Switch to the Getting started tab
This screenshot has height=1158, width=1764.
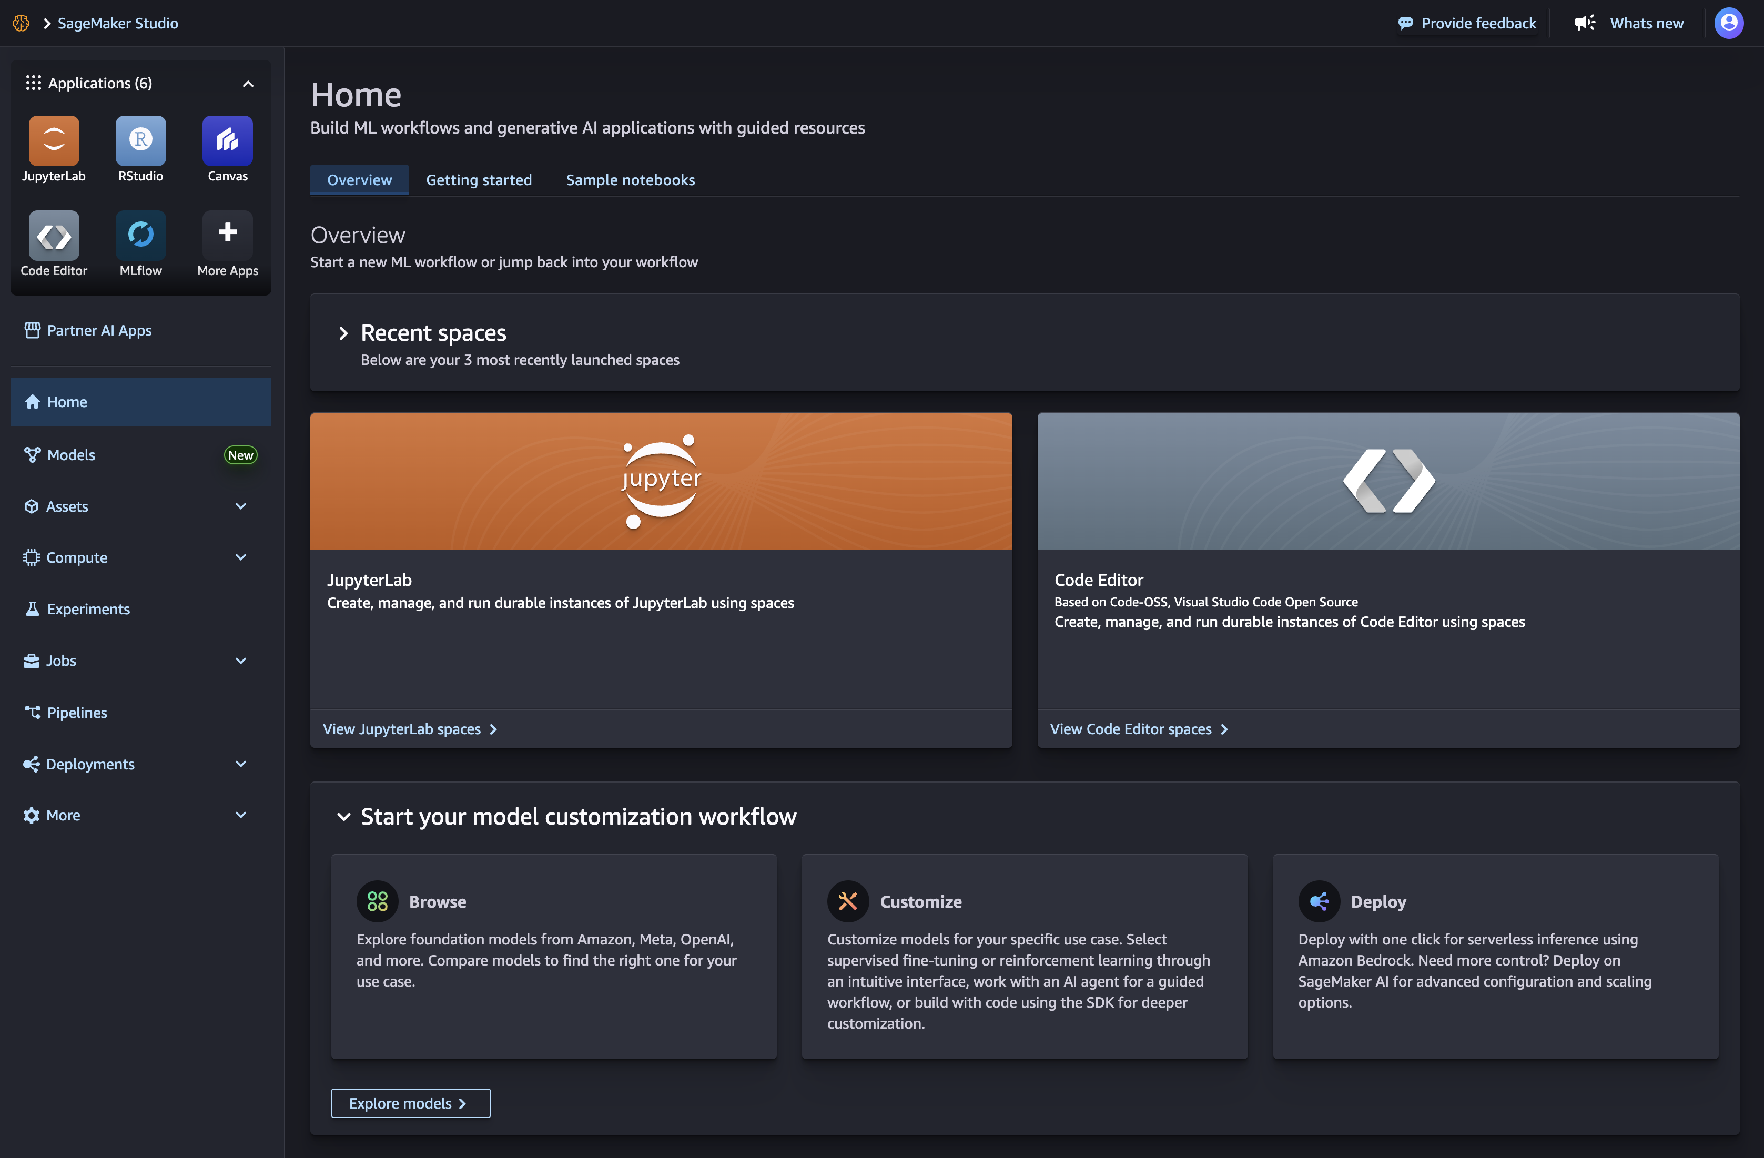[479, 179]
